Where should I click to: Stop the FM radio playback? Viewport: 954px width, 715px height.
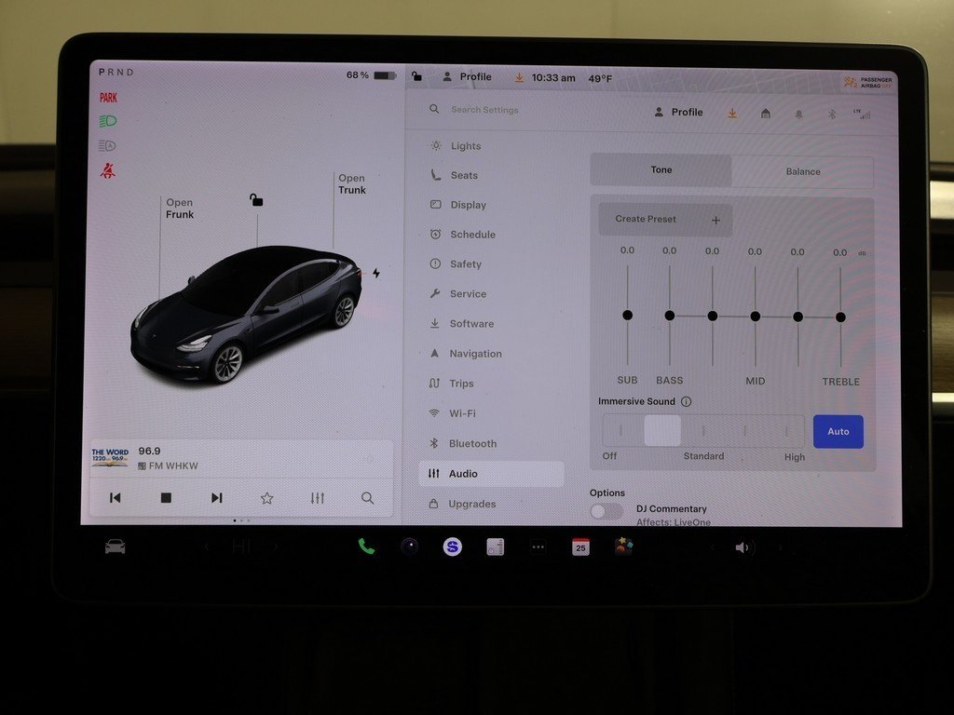(166, 498)
